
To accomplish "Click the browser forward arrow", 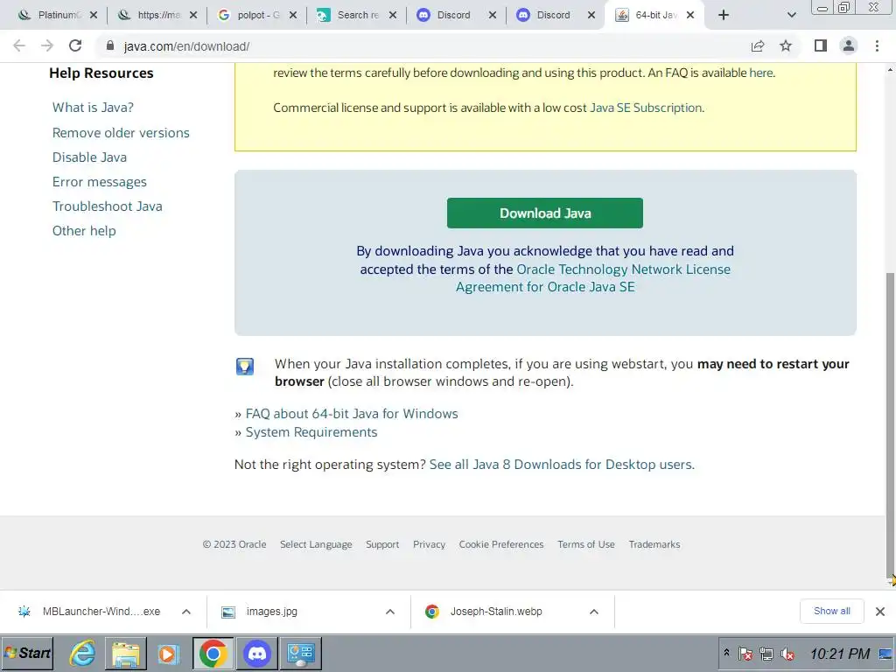I will click(x=47, y=45).
